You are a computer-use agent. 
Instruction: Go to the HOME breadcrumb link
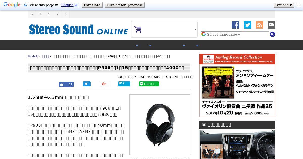click(33, 56)
